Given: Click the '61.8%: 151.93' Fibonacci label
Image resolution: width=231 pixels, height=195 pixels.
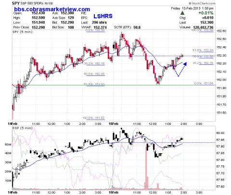Looking at the screenshot, I should [x=94, y=84].
